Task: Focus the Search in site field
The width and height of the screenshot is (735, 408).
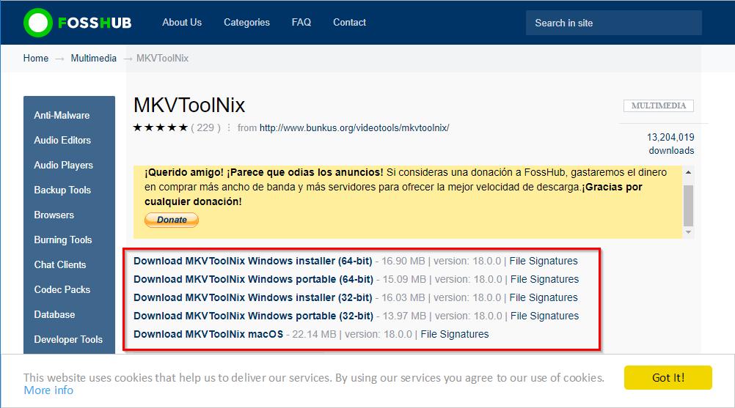Action: pyautogui.click(x=613, y=23)
